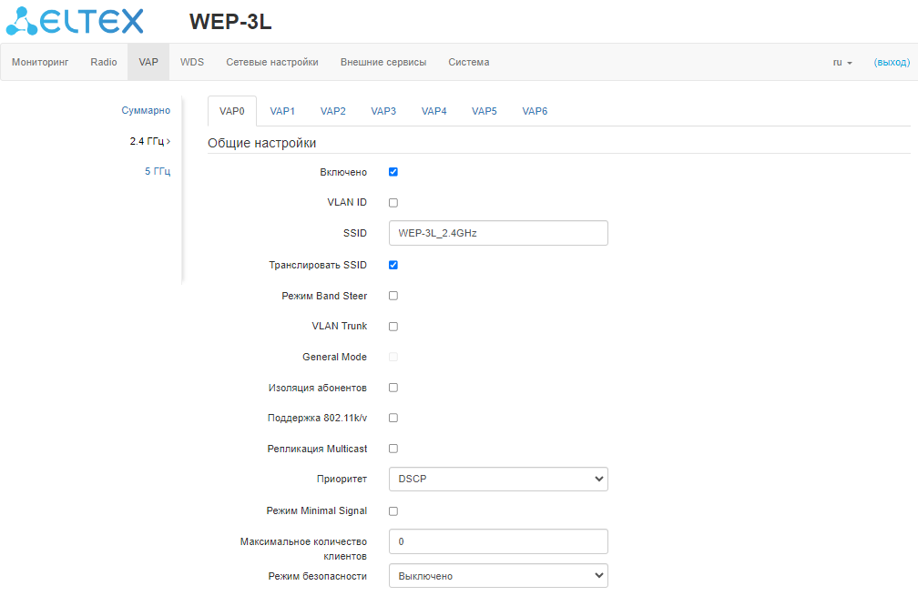The width and height of the screenshot is (918, 596).
Task: Open the ru language dropdown
Action: click(842, 63)
